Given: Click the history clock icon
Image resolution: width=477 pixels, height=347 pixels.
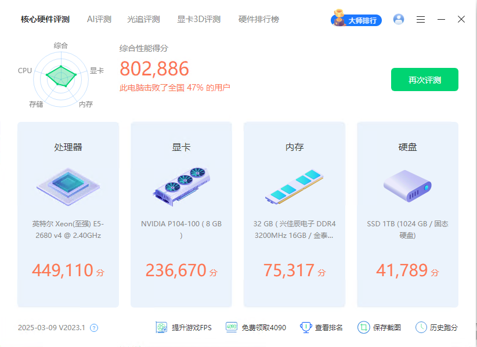Looking at the screenshot, I should [x=421, y=327].
